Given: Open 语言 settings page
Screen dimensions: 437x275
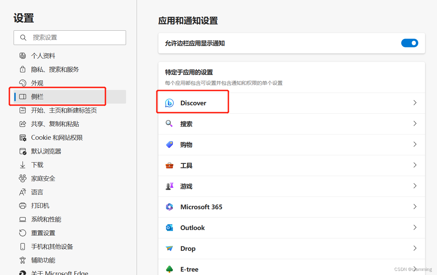Looking at the screenshot, I should pyautogui.click(x=70, y=192).
